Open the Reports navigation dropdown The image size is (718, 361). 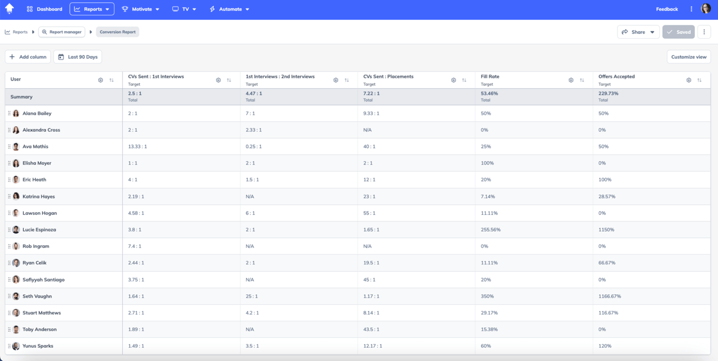coord(92,9)
